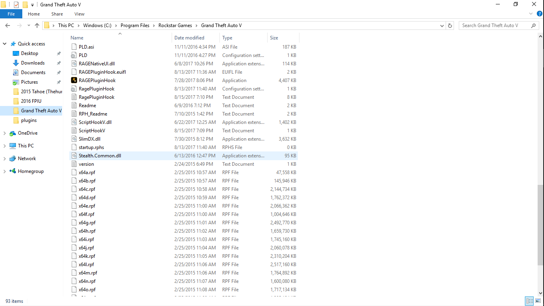Viewport: 544px width, 306px height.
Task: Click the Network icon in sidebar
Action: point(13,159)
